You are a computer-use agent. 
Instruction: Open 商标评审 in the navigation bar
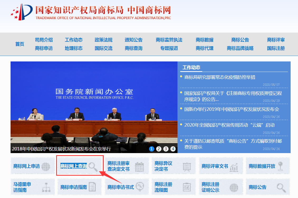click(276, 40)
